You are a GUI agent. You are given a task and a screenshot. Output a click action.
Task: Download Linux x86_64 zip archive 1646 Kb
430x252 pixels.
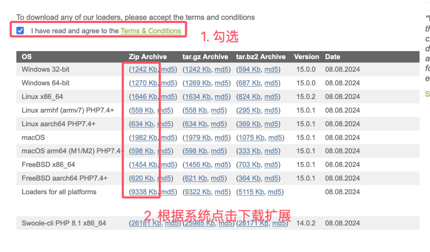tap(144, 97)
